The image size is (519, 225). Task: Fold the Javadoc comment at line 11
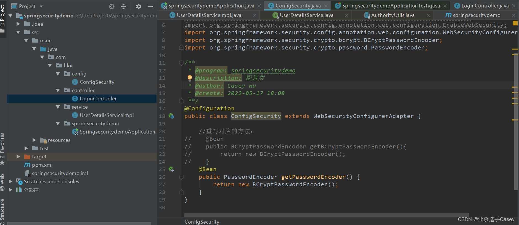[181, 63]
